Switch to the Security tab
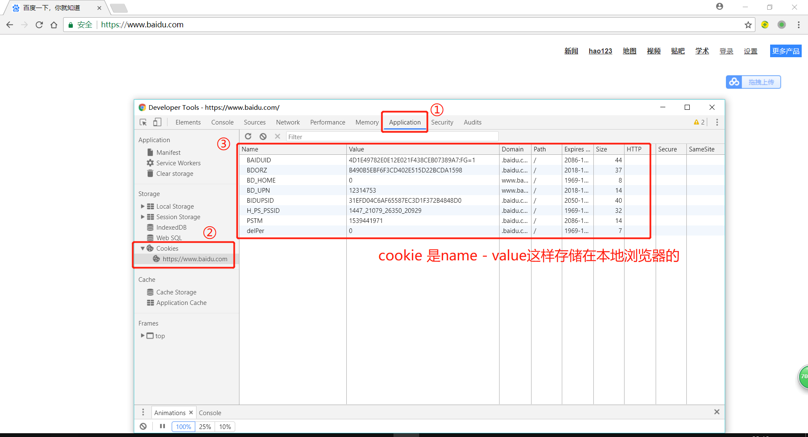808x437 pixels. coord(442,122)
